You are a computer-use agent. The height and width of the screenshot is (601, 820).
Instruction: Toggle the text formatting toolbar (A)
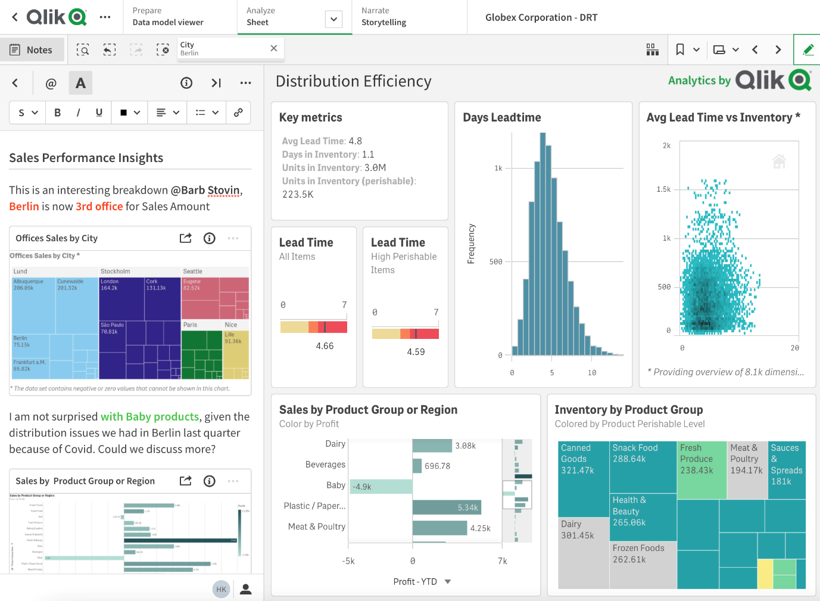[x=81, y=83]
